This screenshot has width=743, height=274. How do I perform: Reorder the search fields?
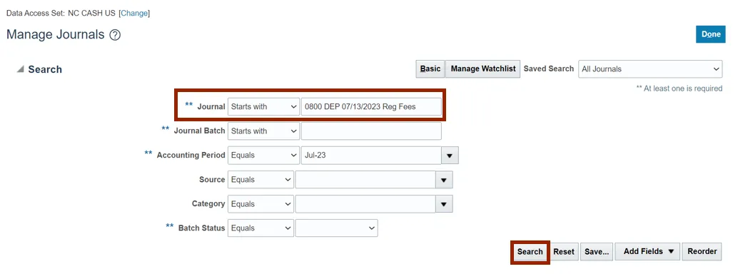coord(702,252)
